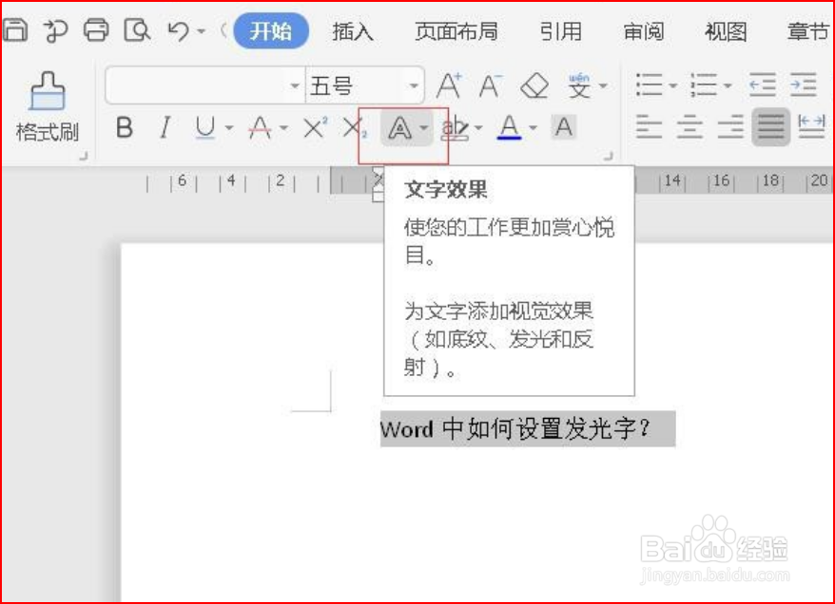Align text left

pyautogui.click(x=650, y=127)
